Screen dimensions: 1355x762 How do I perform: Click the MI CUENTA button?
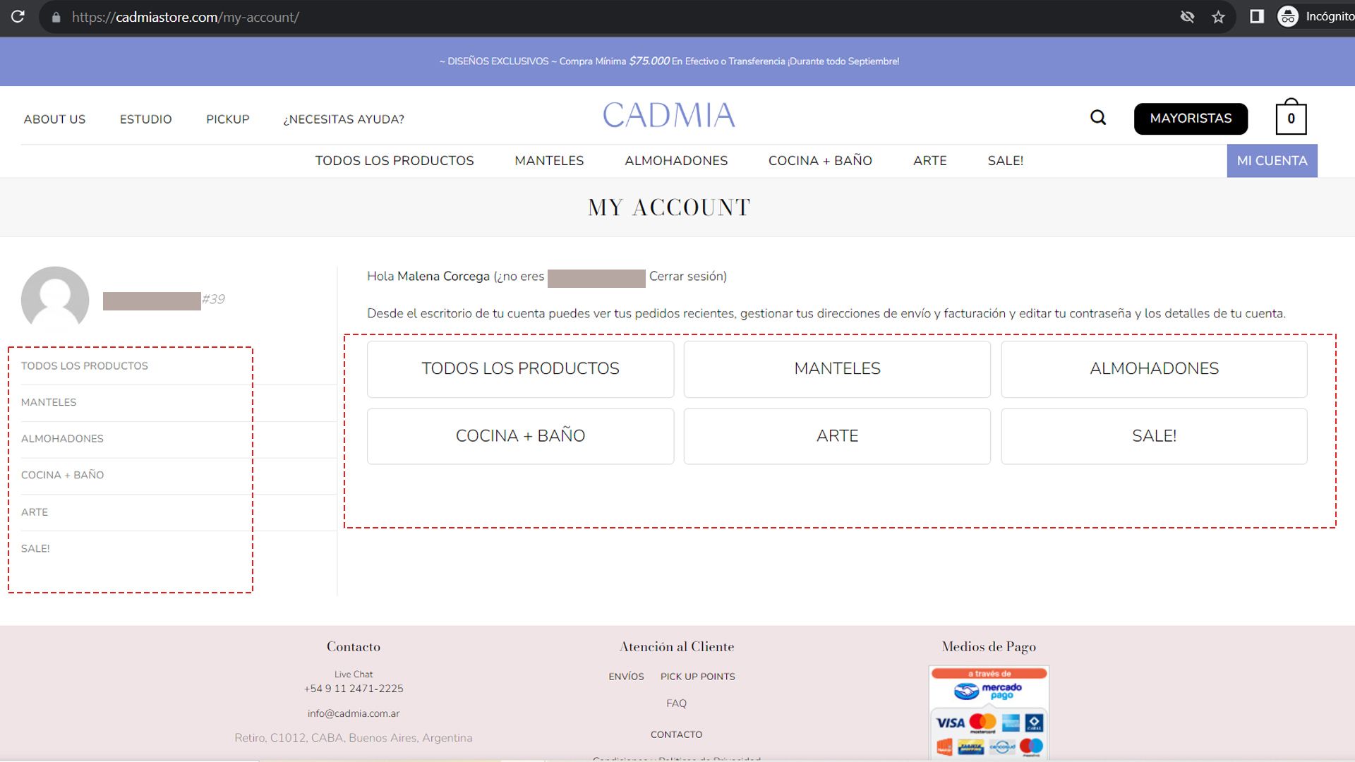pyautogui.click(x=1272, y=161)
